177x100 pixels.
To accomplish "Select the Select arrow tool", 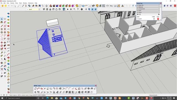I will (x=2, y=19).
